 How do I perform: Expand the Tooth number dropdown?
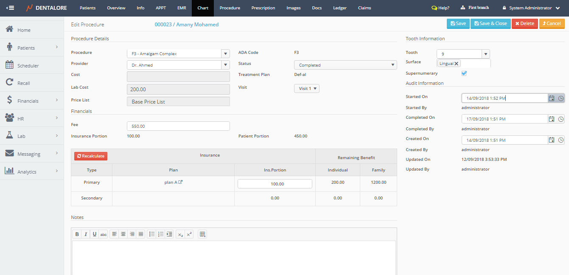(x=486, y=54)
